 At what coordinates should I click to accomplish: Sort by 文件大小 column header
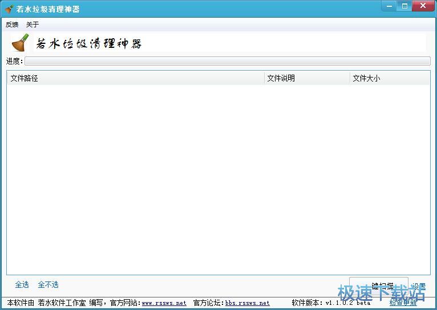[x=390, y=78]
